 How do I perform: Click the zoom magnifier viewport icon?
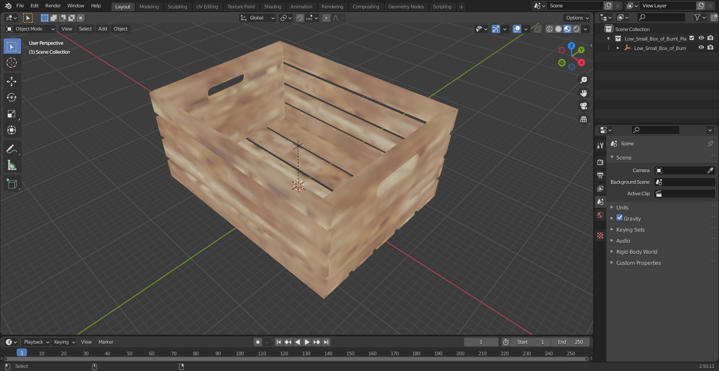tap(583, 80)
